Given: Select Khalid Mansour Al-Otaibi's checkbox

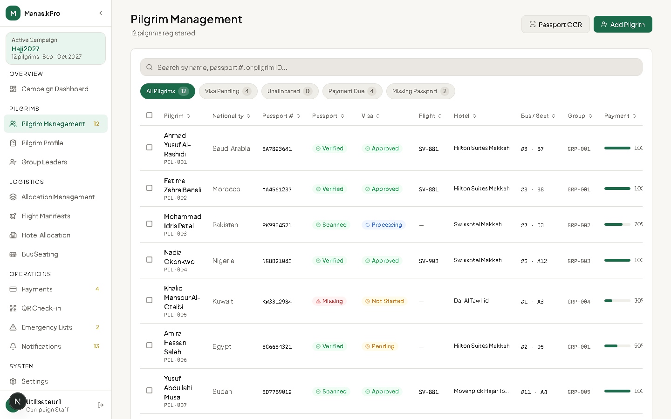Looking at the screenshot, I should click(149, 300).
